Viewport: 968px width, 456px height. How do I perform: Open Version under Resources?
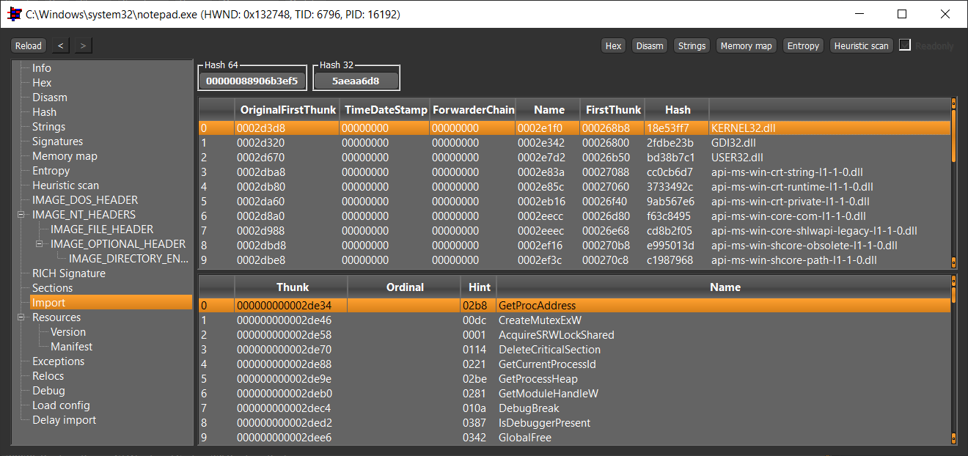coord(68,332)
